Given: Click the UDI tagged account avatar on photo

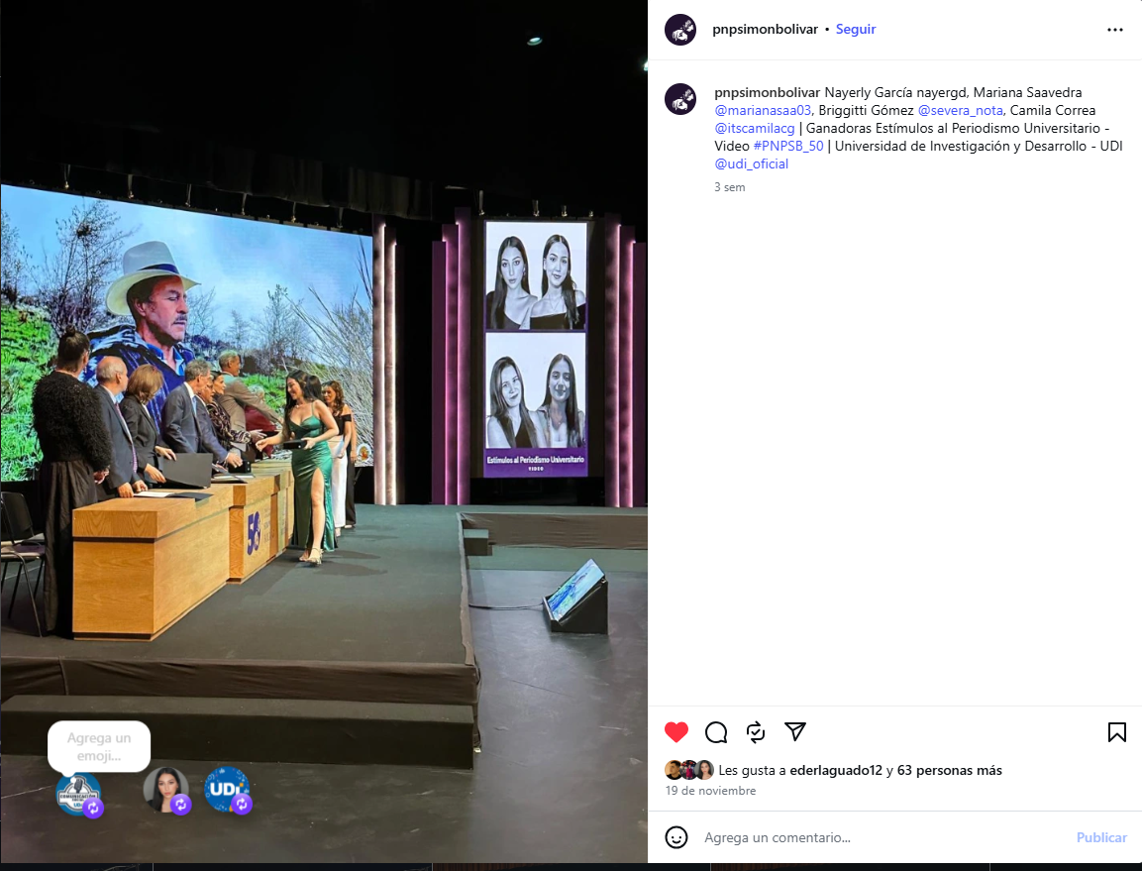Looking at the screenshot, I should coord(227,790).
